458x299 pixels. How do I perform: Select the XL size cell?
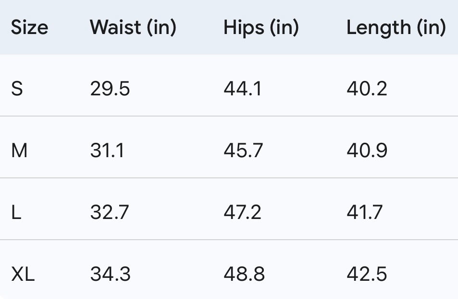click(23, 275)
